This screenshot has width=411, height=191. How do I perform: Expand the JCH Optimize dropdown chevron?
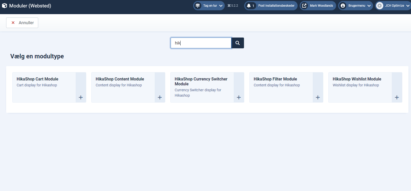[408, 6]
